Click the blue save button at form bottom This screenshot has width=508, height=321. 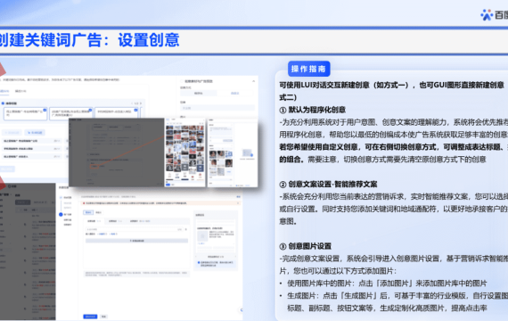[x=90, y=317]
